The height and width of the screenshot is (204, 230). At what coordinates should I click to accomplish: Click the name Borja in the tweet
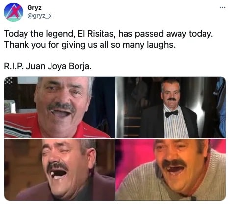tap(79, 67)
